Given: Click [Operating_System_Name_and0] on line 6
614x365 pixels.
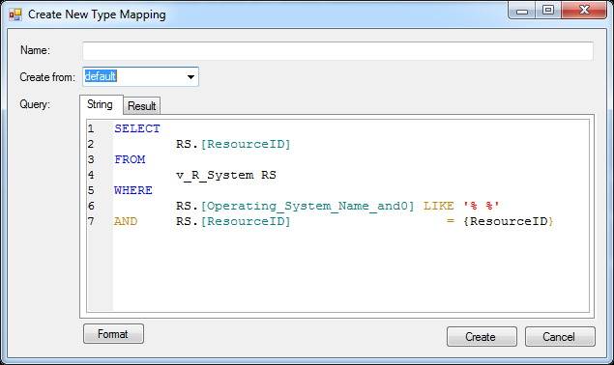Looking at the screenshot, I should point(307,207).
